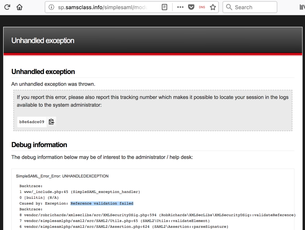The height and width of the screenshot is (230, 305).
Task: Click the "Debug information" heading
Action: [x=39, y=145]
